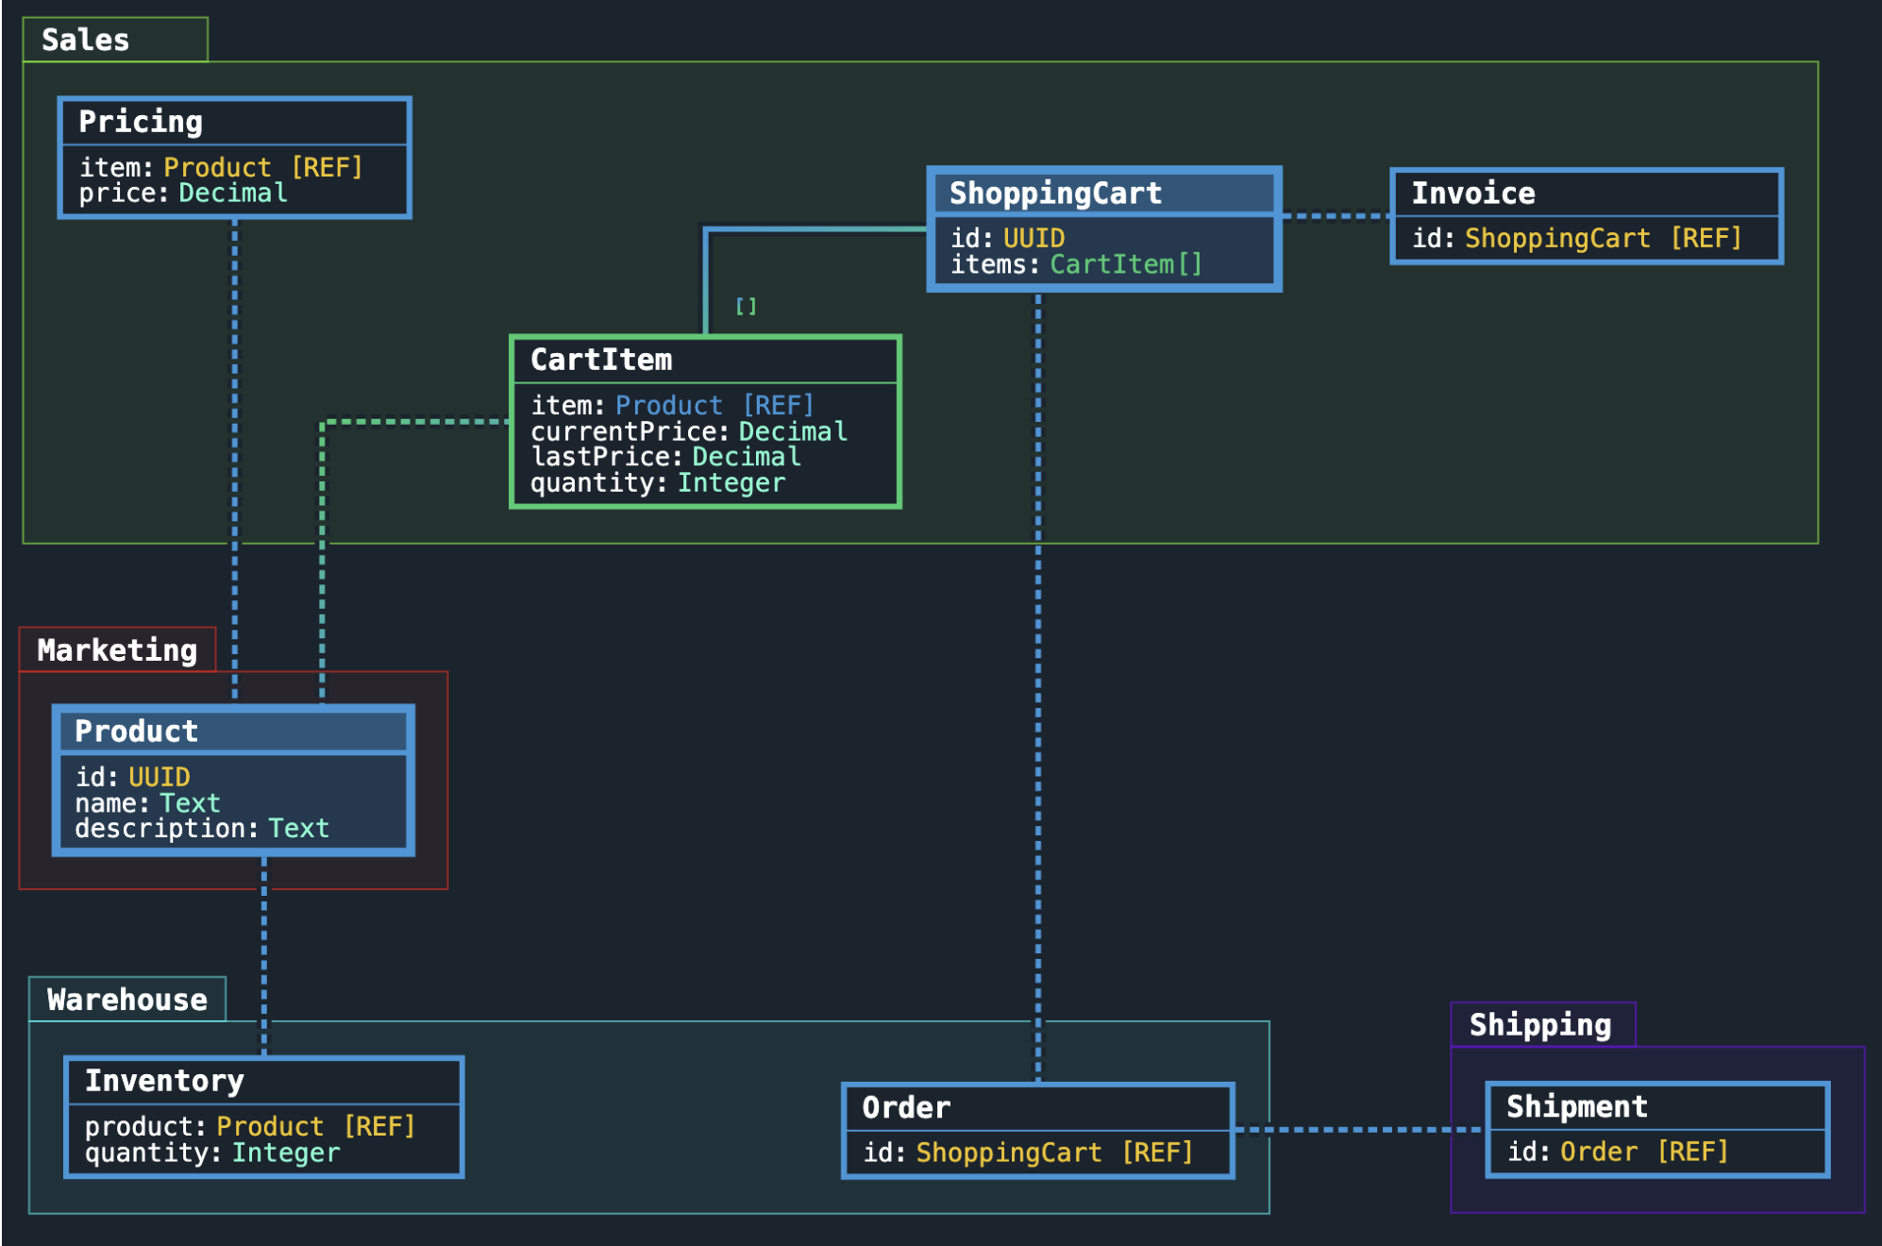Click the Invoice entity header
The height and width of the screenshot is (1246, 1882).
pyautogui.click(x=1472, y=193)
